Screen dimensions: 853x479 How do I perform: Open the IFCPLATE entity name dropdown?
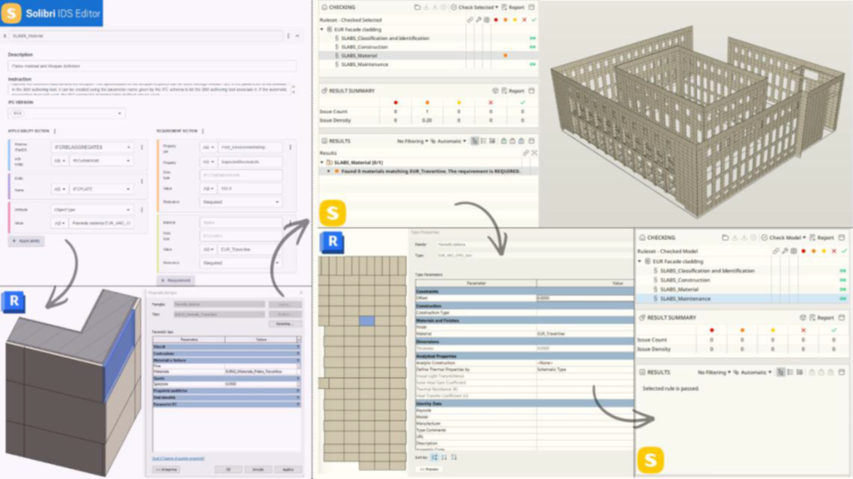(100, 189)
